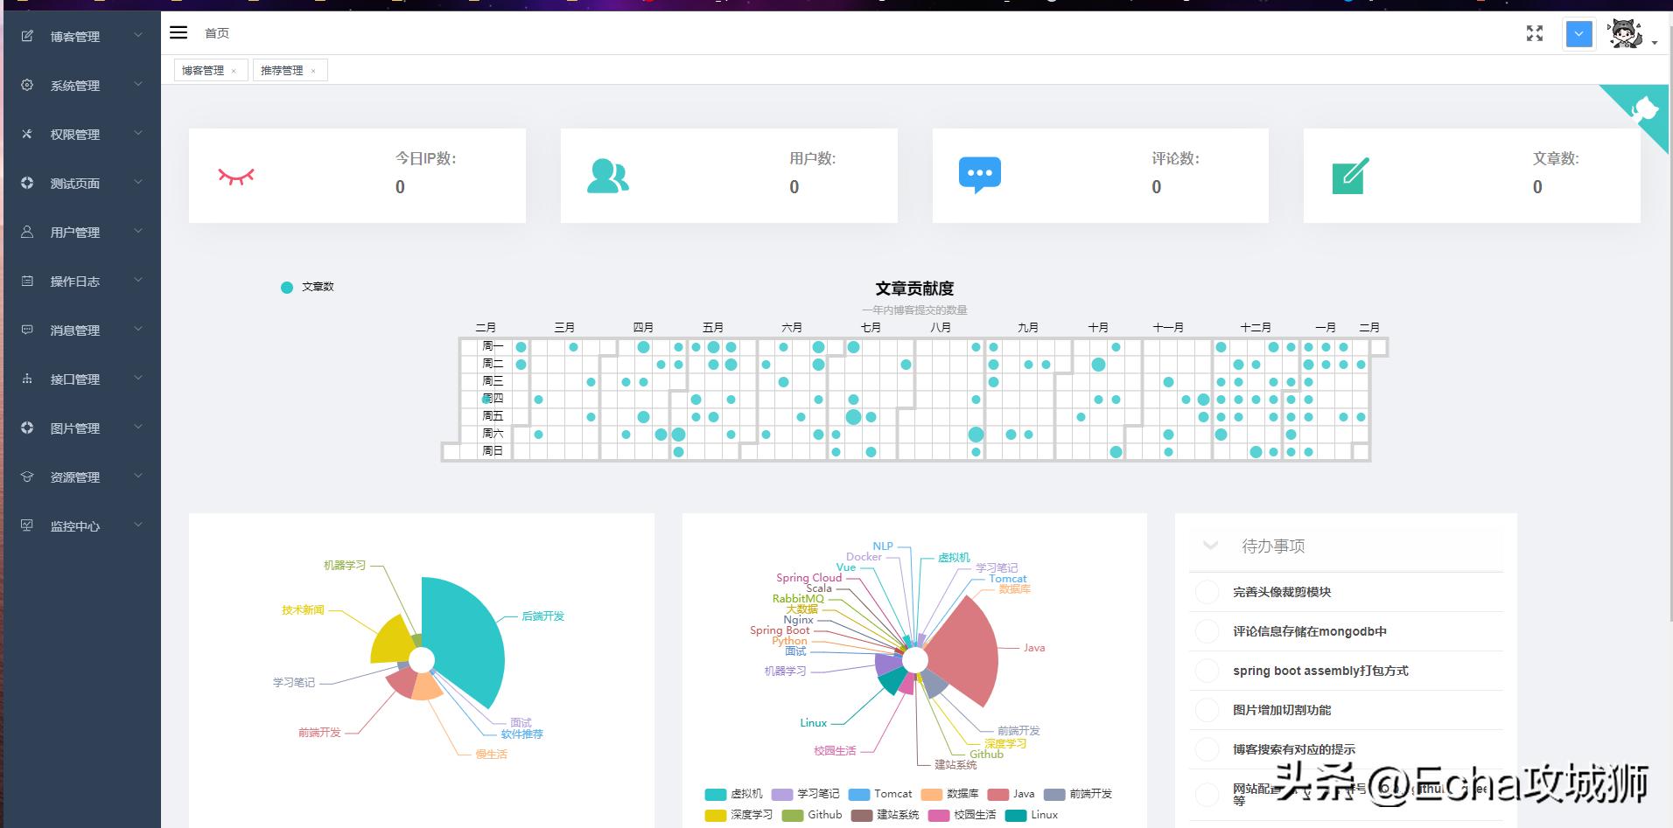1673x828 pixels.
Task: Click the eye icon on the 今日IP数 card
Action: tap(236, 175)
